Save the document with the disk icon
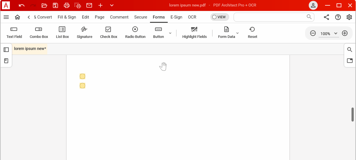The height and width of the screenshot is (160, 356). click(x=55, y=5)
